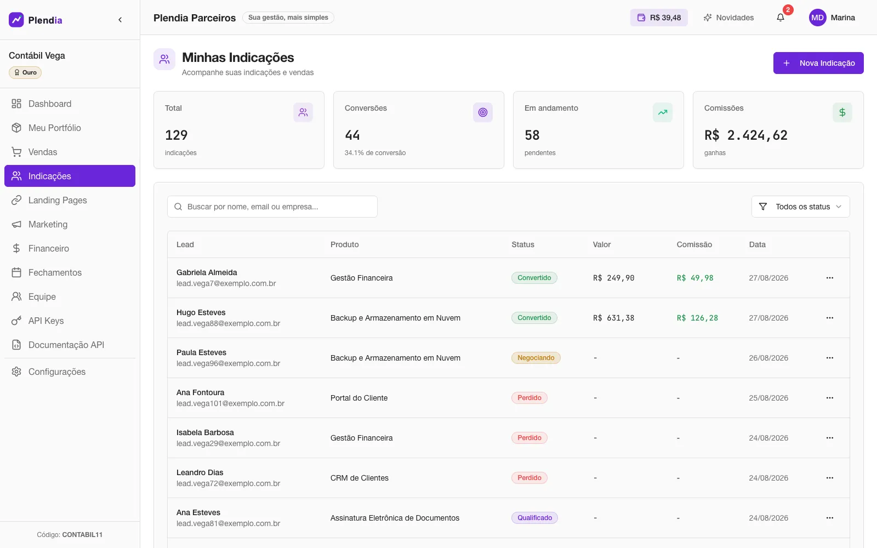Click the Plendia logo icon

[x=16, y=20]
